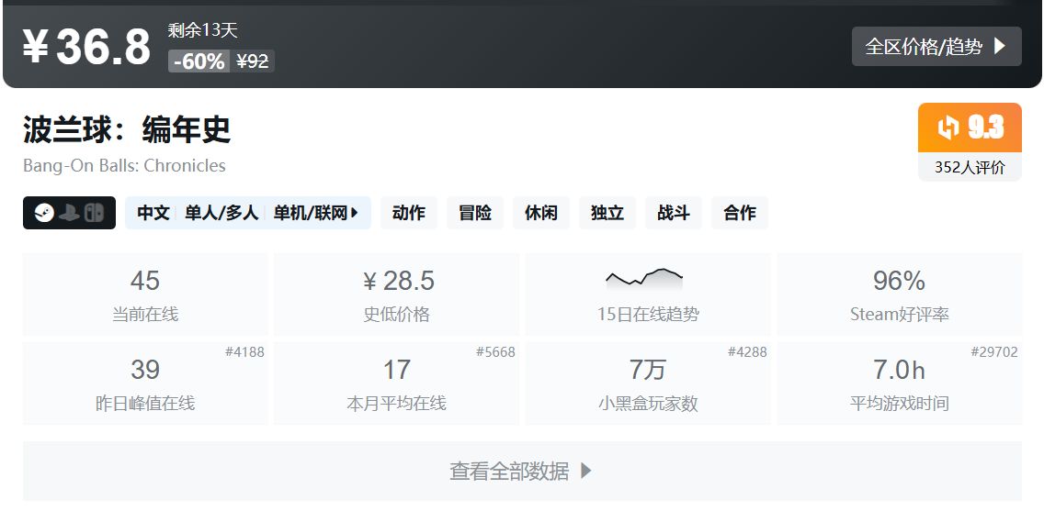Click the Nintendo Switch platform icon
The height and width of the screenshot is (522, 1044).
point(94,213)
